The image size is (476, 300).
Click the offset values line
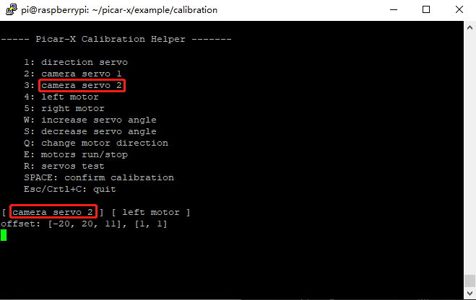(84, 224)
